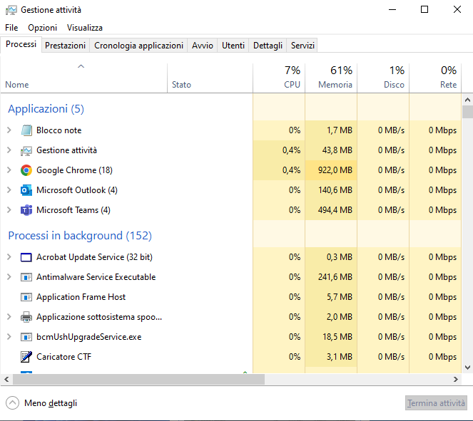The image size is (473, 421).
Task: Click the 5,7 MB Application Frame Host memory
Action: 340,297
